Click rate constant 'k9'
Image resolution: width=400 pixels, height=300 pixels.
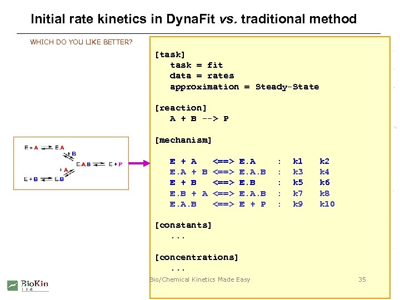(x=298, y=204)
